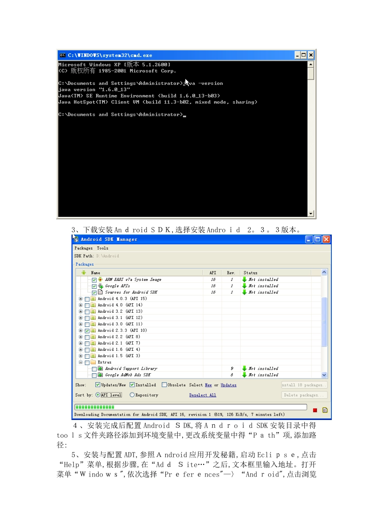Screen dimensions: 373x528
Task: Click the cmd window scroll up arrow
Action: click(311, 64)
